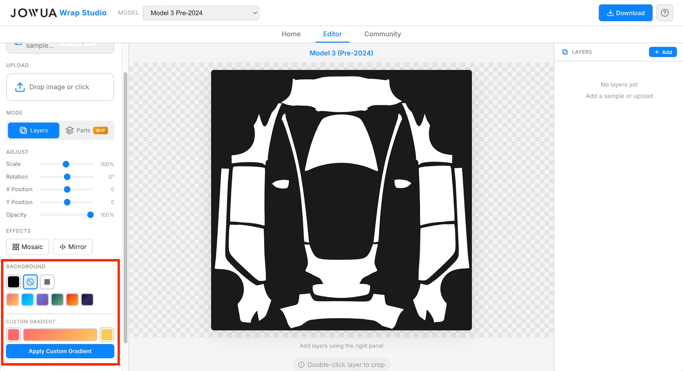
Task: Select the black background swatch
Action: 14,282
